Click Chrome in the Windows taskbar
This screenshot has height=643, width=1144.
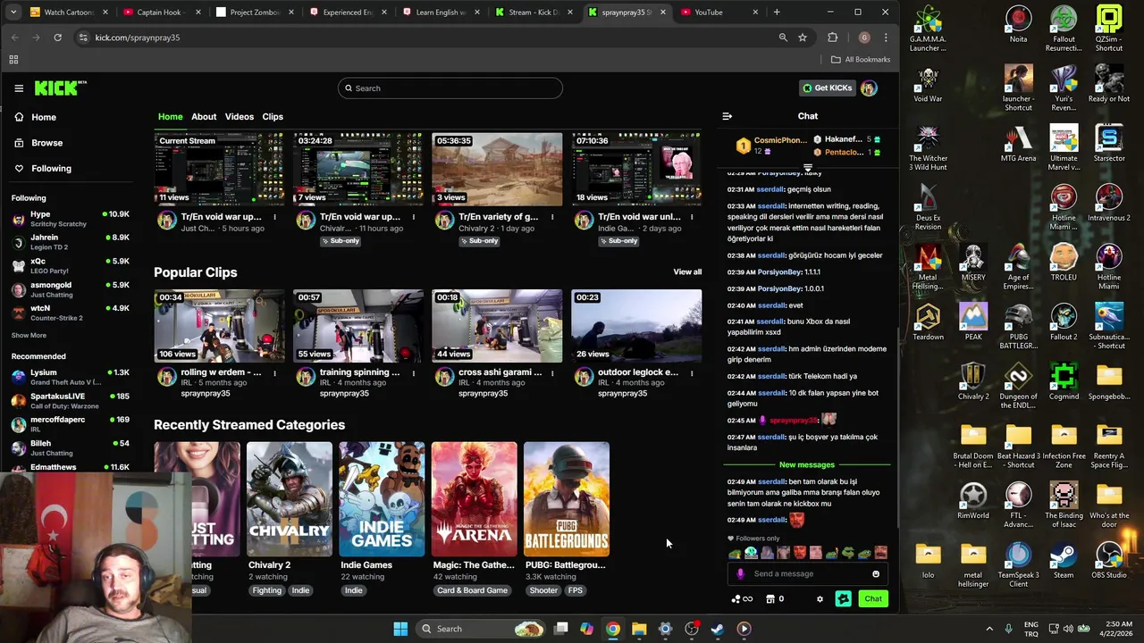coord(613,629)
